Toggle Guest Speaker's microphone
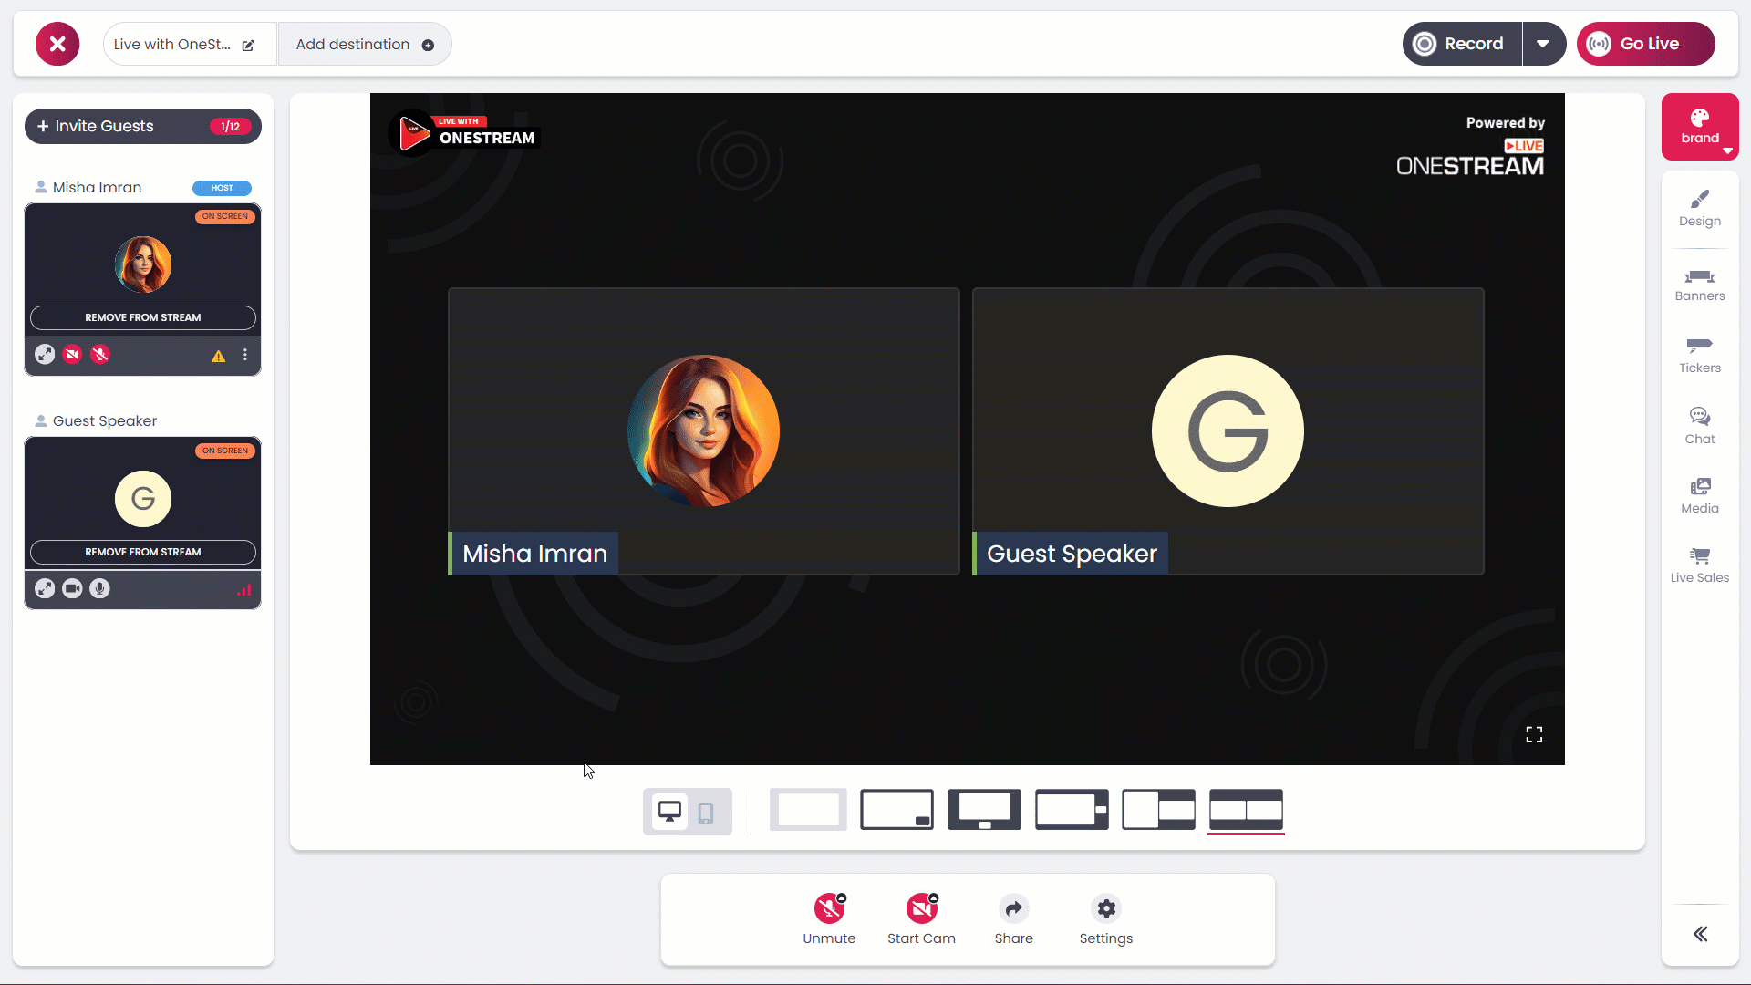This screenshot has width=1751, height=985. [100, 589]
